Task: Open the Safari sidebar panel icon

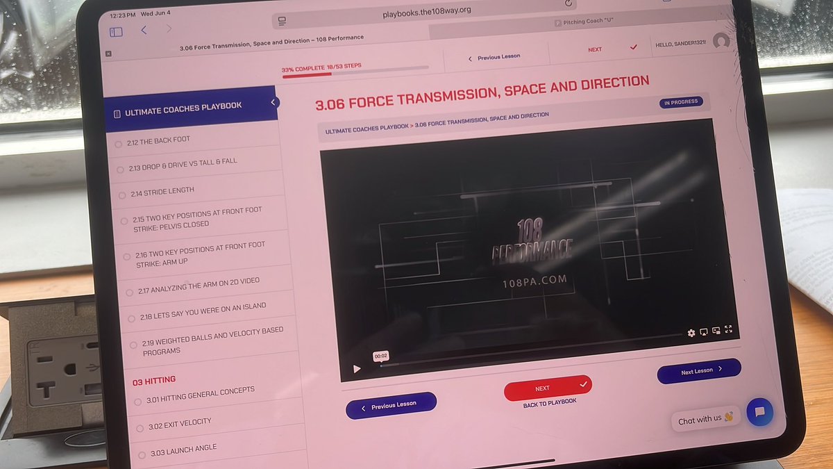Action: tap(116, 32)
